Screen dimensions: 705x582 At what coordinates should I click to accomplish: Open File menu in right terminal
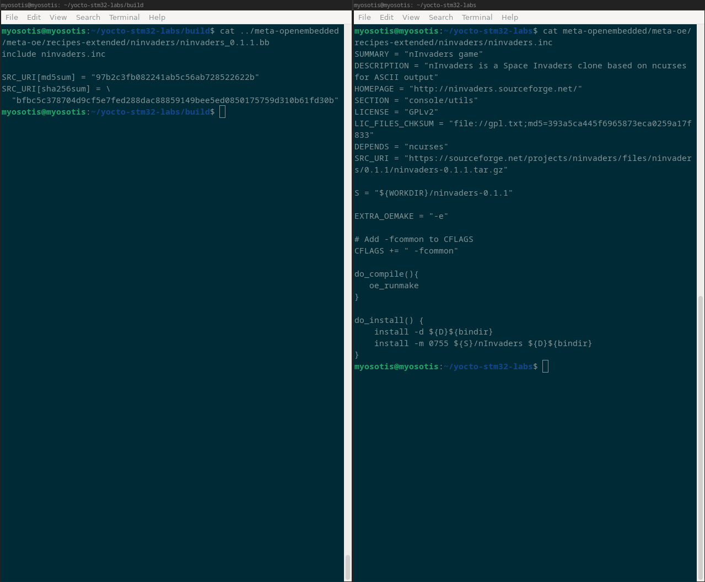coord(364,17)
